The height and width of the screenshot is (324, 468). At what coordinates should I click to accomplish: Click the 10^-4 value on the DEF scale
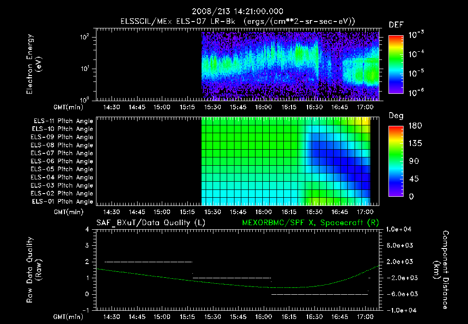(416, 54)
